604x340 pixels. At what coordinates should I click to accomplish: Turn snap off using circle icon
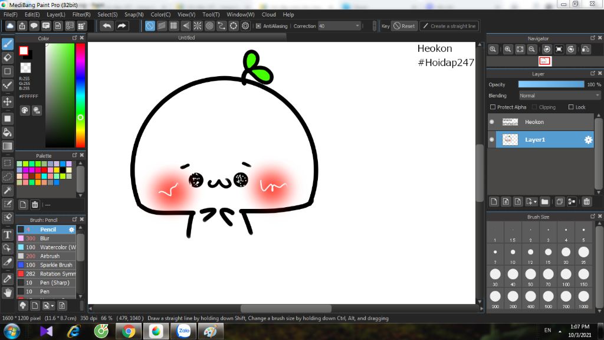click(150, 26)
